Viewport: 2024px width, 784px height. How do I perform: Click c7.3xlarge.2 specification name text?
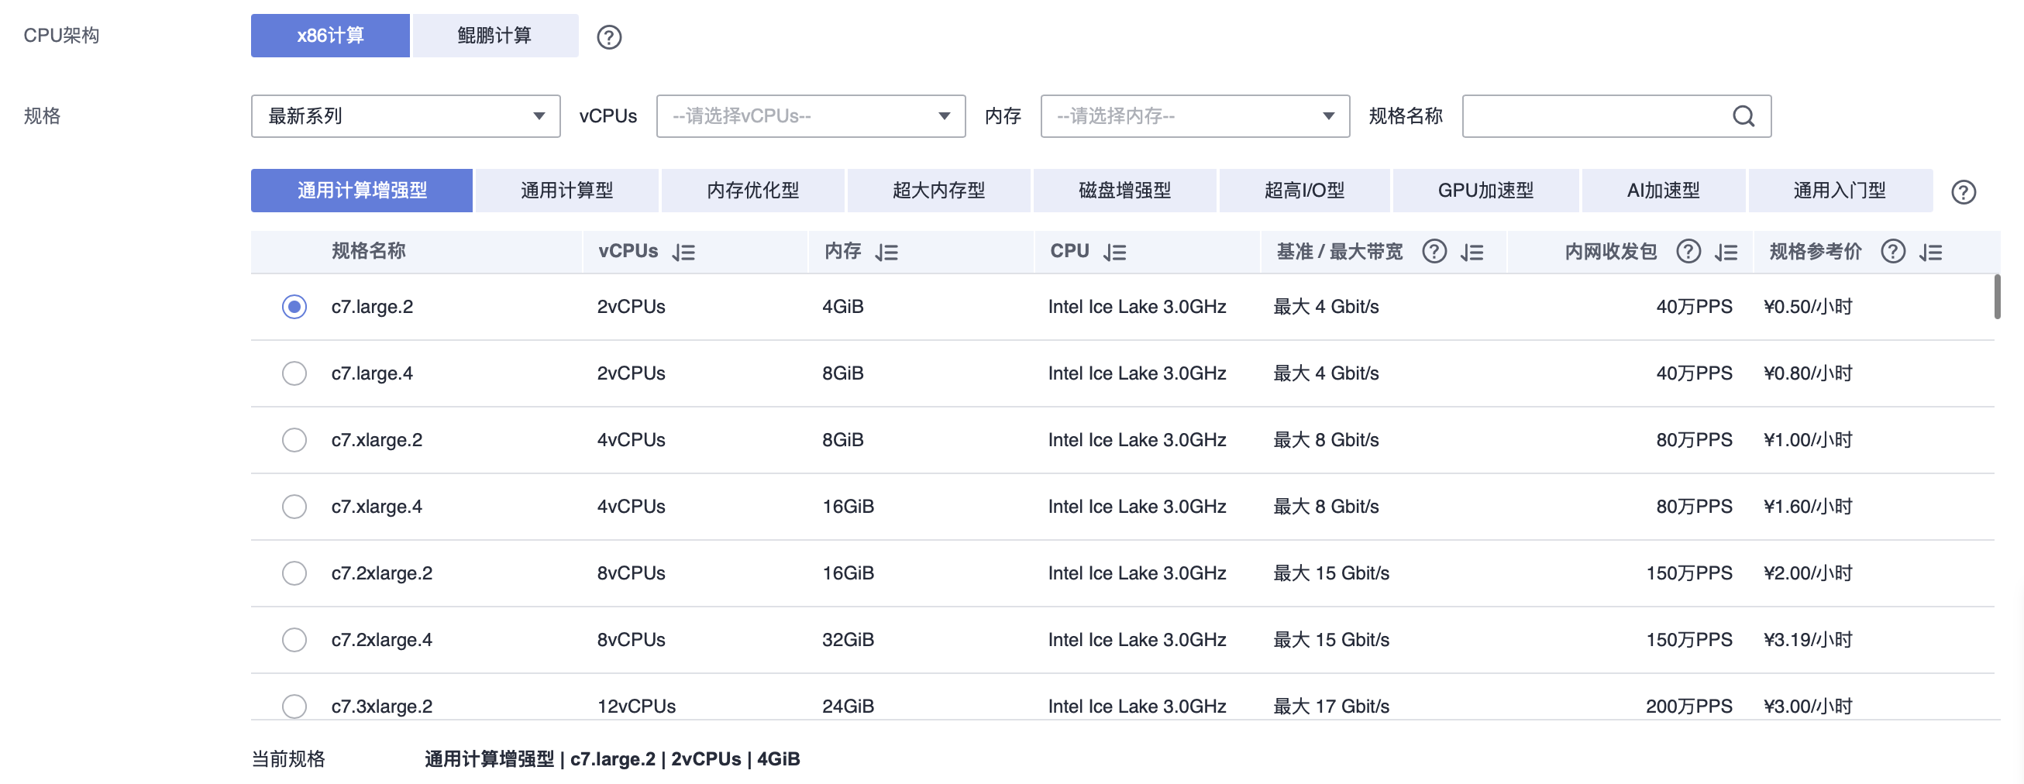[381, 707]
